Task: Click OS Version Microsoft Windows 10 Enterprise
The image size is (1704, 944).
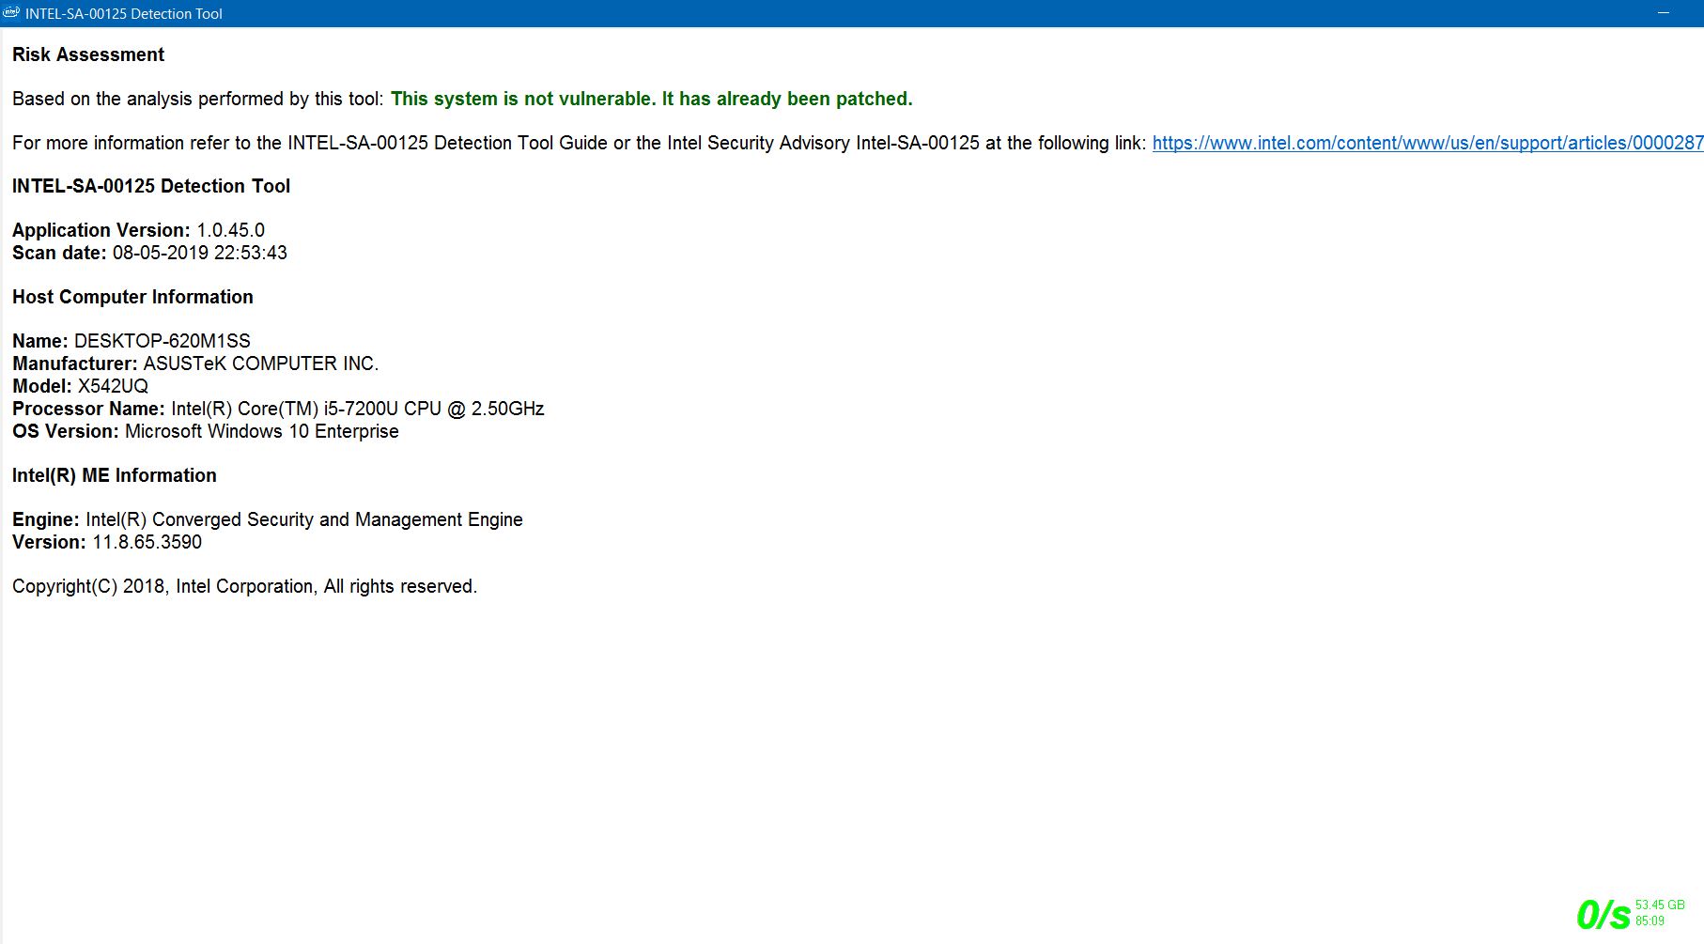Action: pyautogui.click(x=206, y=431)
